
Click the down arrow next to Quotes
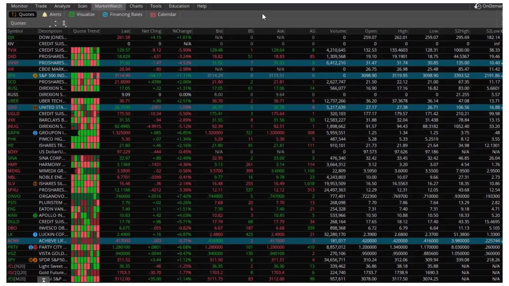click(55, 25)
